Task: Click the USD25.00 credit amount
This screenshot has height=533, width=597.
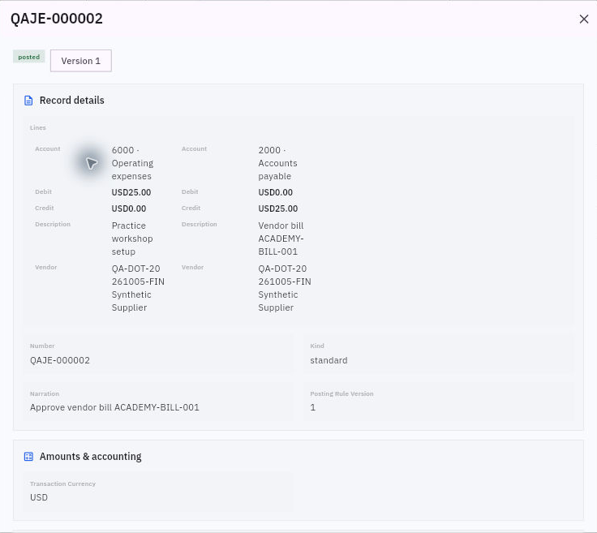Action: click(278, 208)
